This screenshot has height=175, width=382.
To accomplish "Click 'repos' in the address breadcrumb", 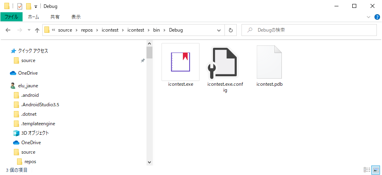I will [x=87, y=30].
